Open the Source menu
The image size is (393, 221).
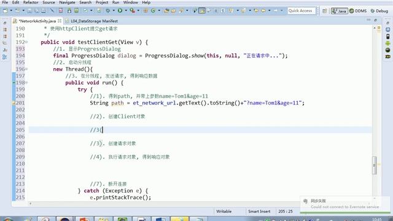click(x=49, y=2)
